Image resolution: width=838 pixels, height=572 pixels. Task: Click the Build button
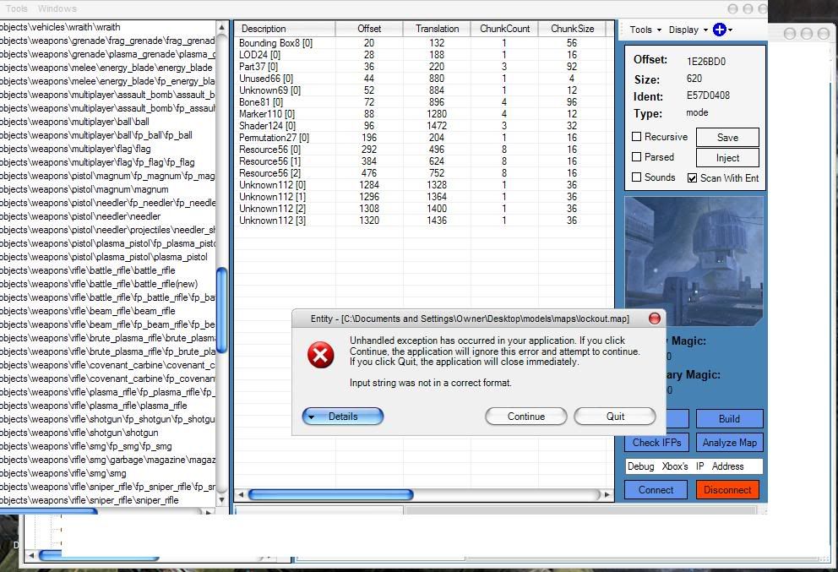pos(729,418)
